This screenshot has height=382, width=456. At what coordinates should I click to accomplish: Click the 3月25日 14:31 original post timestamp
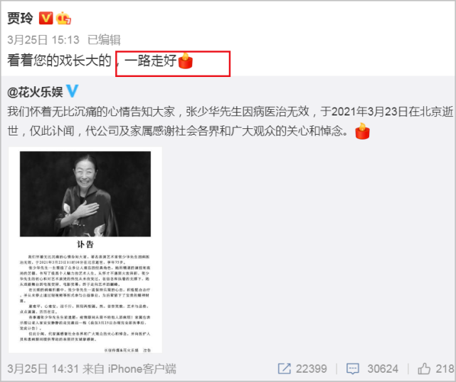[x=43, y=369]
